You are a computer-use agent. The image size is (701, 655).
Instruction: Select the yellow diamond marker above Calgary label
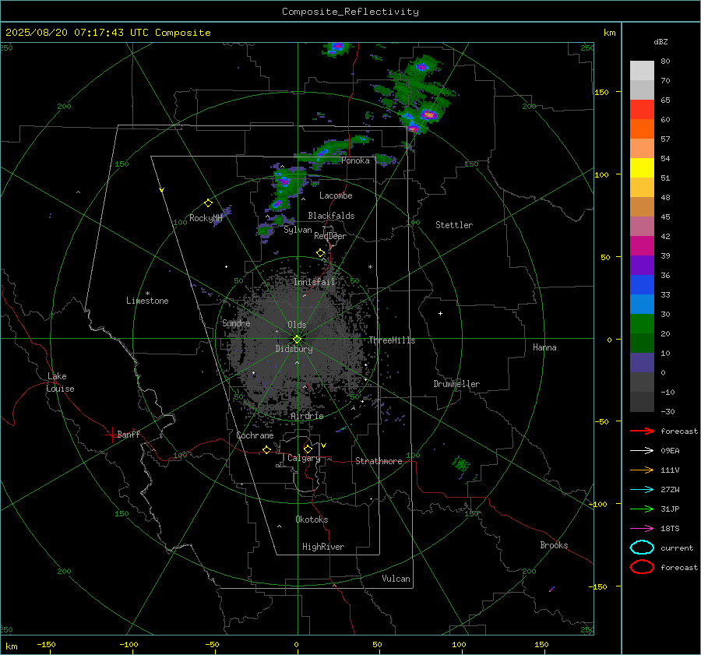pyautogui.click(x=308, y=449)
